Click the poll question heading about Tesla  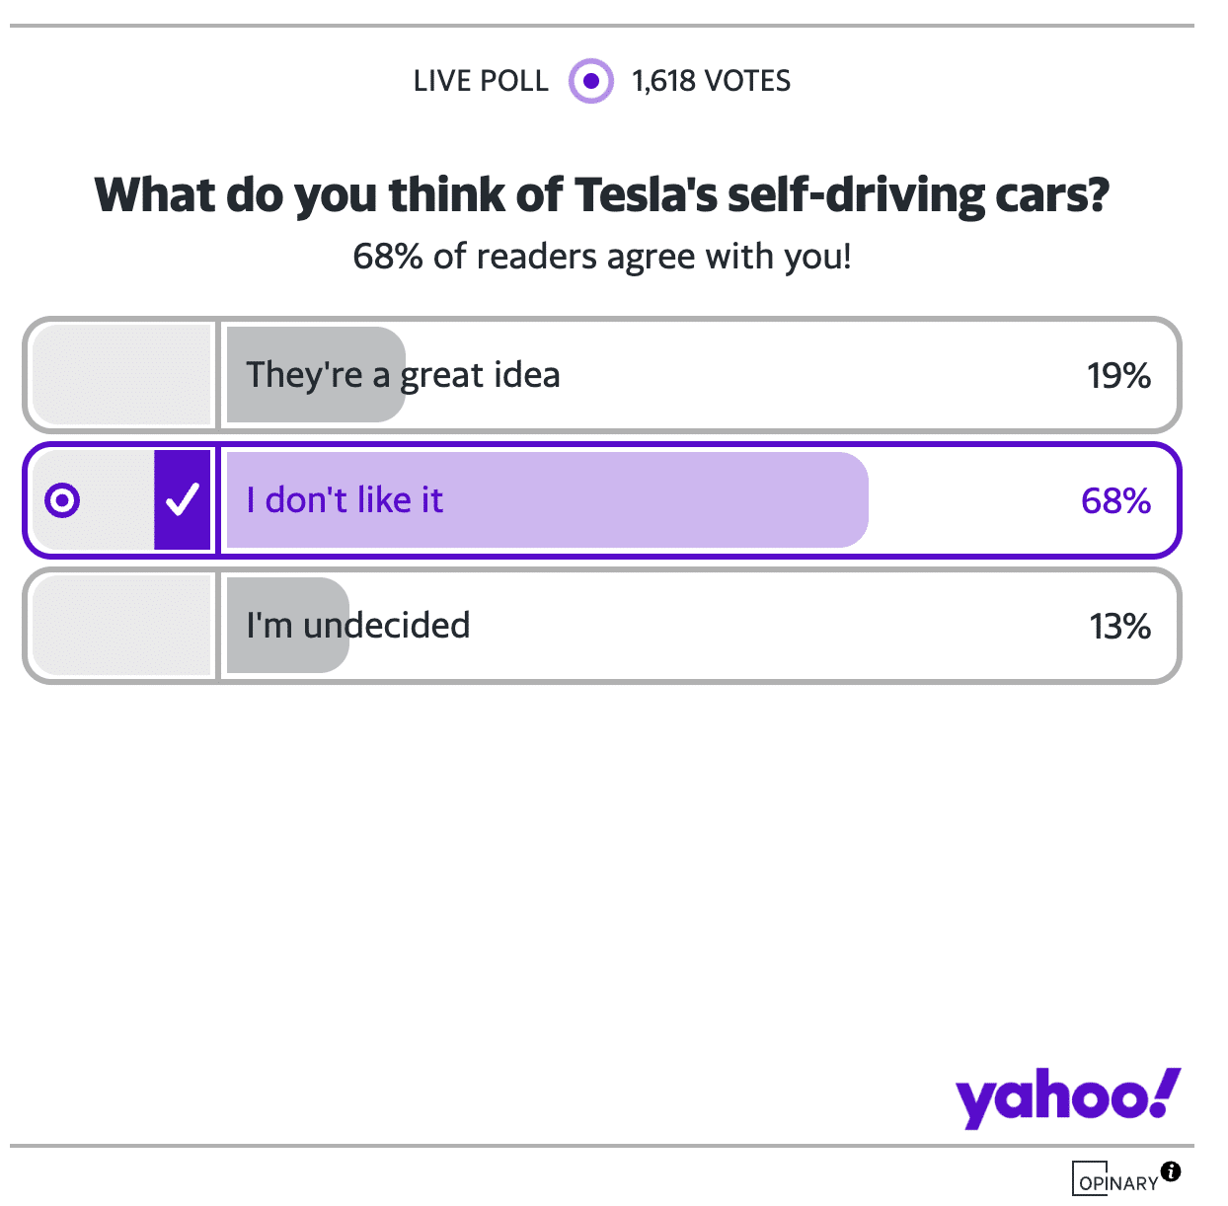tap(602, 195)
